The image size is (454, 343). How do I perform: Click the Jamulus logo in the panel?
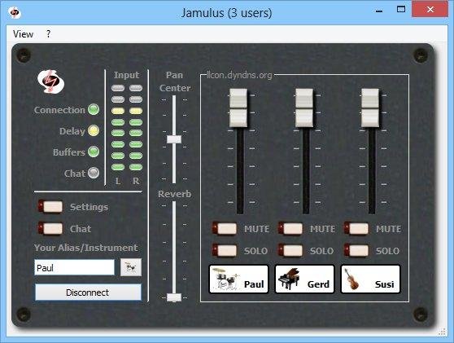50,81
